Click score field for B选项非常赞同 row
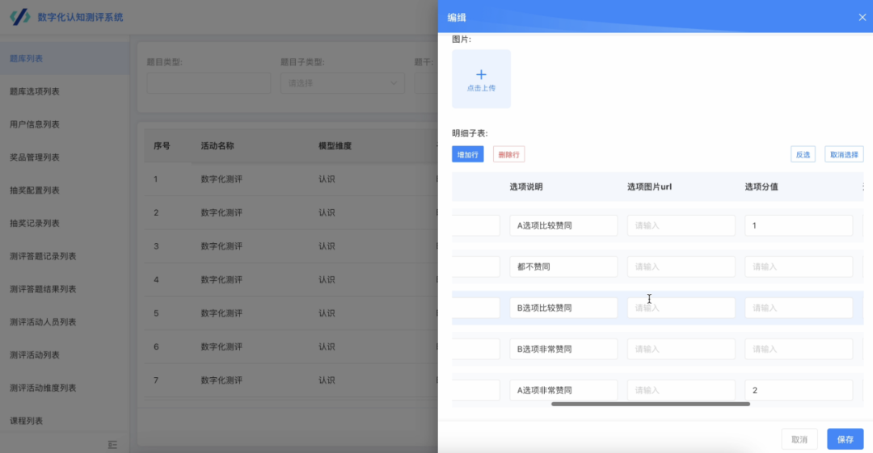The height and width of the screenshot is (453, 873). pos(799,349)
